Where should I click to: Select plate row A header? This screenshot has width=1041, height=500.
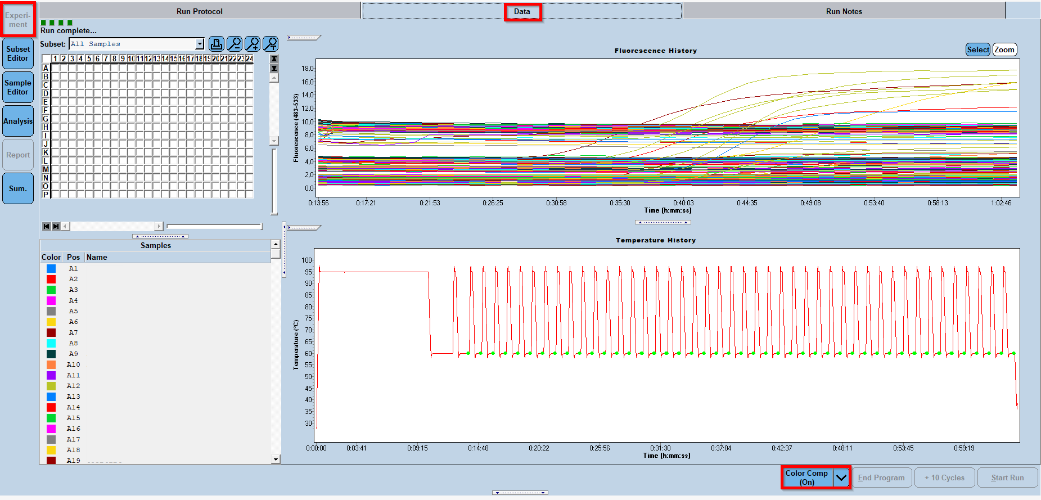46,68
